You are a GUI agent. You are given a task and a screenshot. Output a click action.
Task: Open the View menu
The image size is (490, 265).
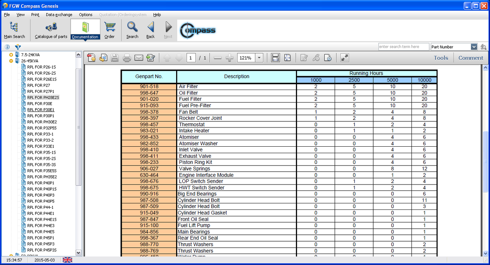tap(21, 15)
